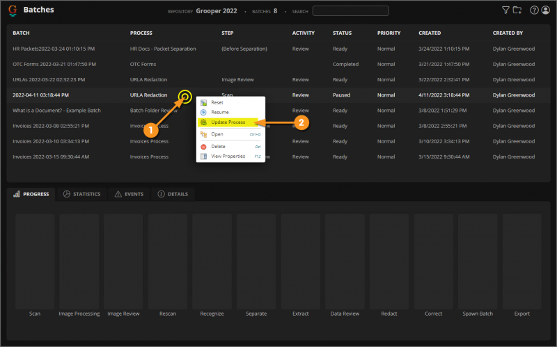Select Update Process menu entry
This screenshot has width=557, height=347.
tap(230, 122)
